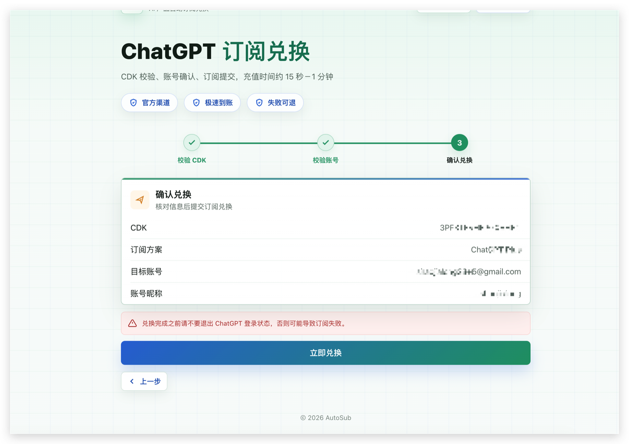Go back with the 上一步 button
The height and width of the screenshot is (444, 629).
(x=144, y=381)
